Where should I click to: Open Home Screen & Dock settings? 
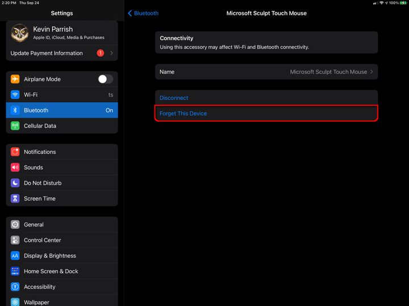click(x=62, y=271)
